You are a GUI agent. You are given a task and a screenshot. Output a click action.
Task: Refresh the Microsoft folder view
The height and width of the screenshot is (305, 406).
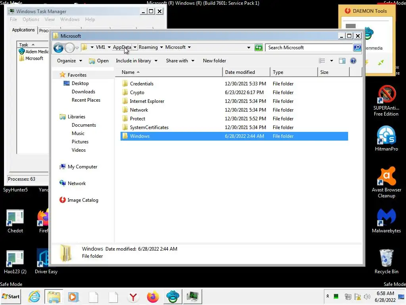coord(259,48)
